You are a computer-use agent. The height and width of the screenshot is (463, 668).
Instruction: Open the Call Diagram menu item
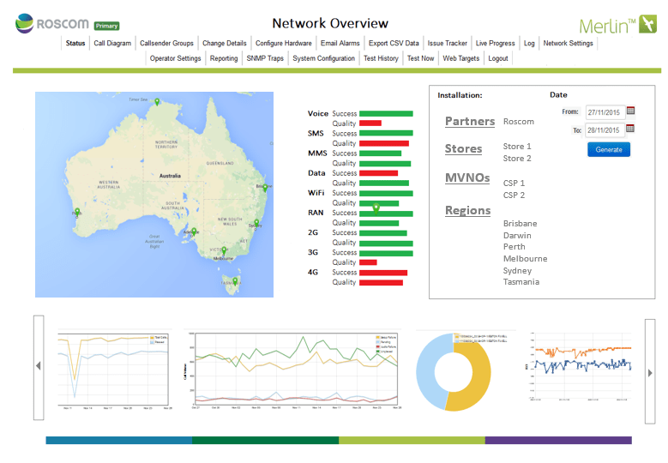point(112,43)
